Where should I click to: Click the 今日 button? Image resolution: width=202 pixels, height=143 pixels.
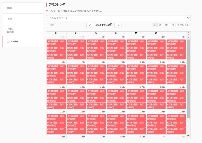[52, 25]
